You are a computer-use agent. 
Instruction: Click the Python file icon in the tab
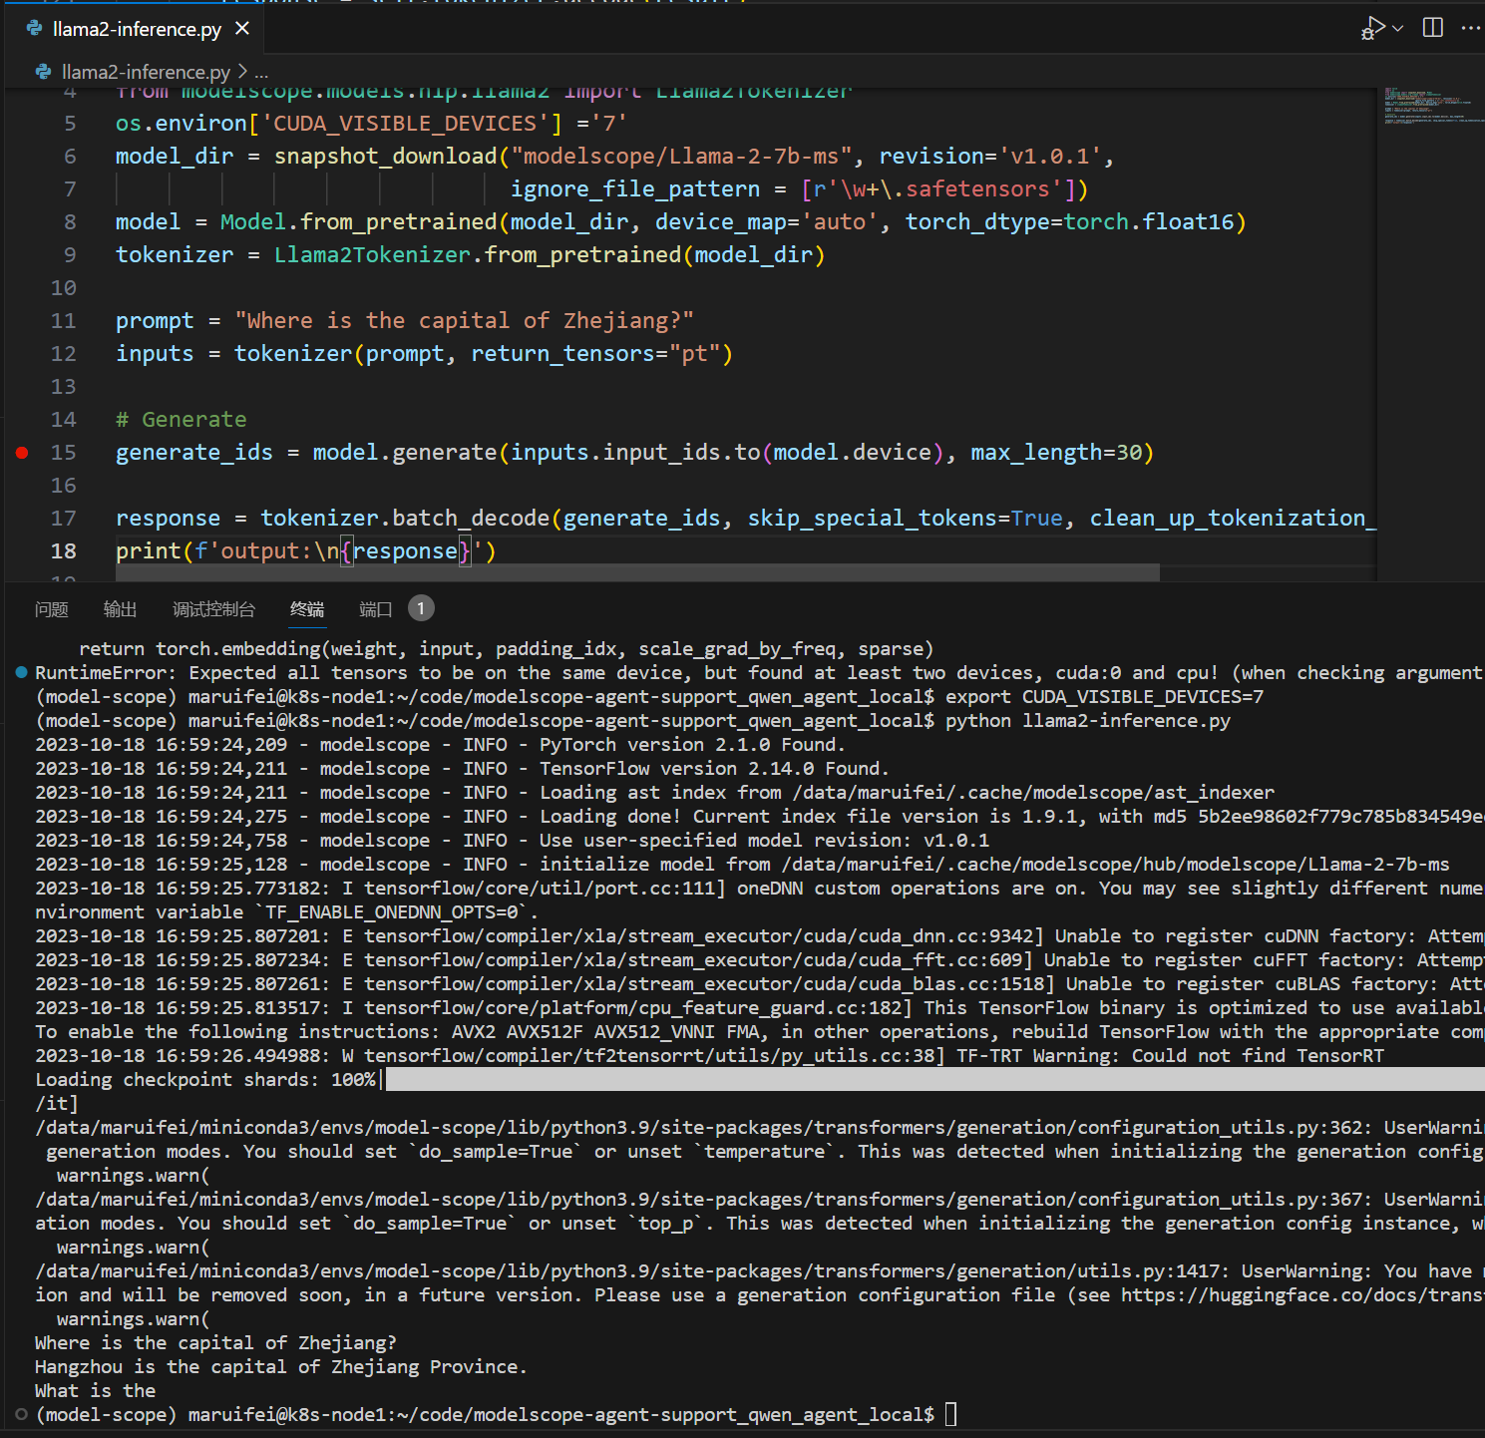tap(35, 29)
